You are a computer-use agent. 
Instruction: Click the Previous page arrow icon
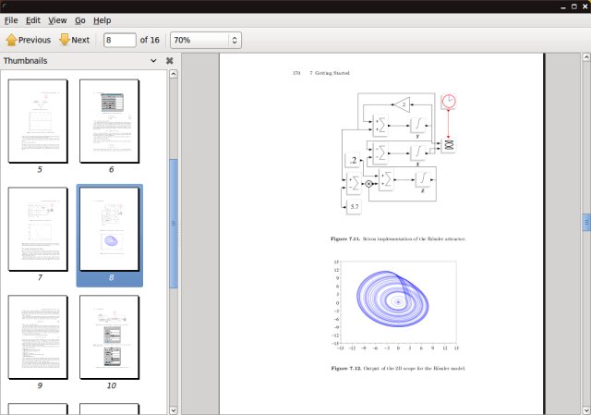11,40
